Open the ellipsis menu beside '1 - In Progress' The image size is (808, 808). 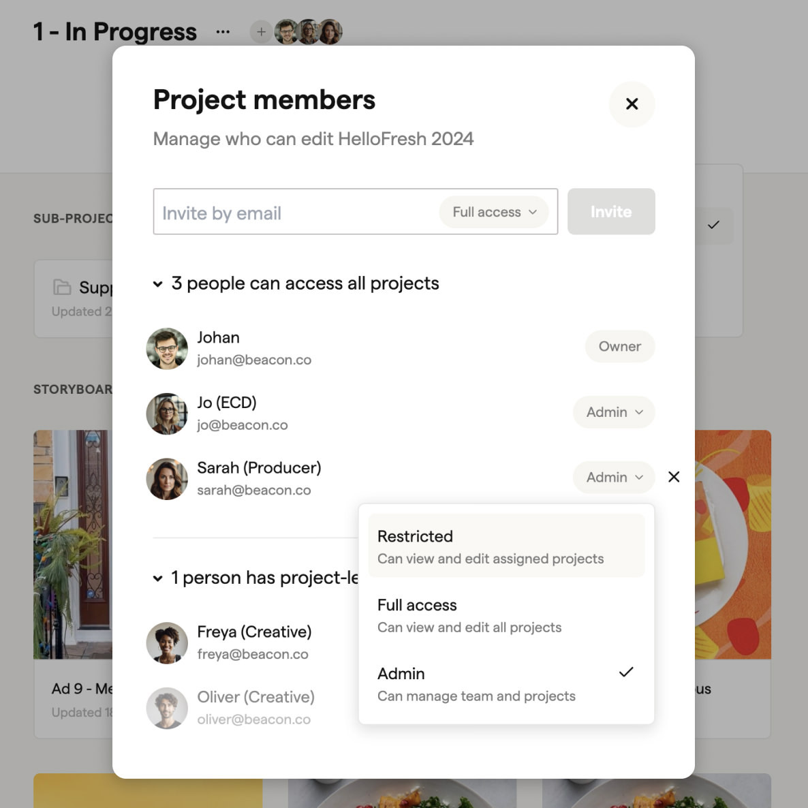pos(223,31)
